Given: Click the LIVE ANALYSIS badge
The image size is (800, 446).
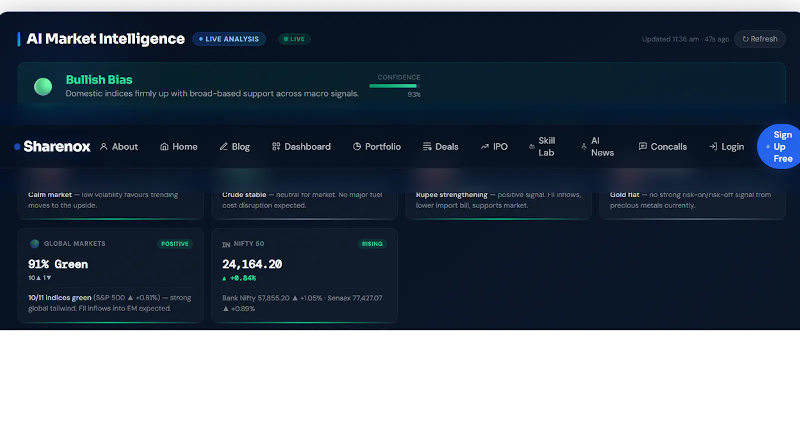Looking at the screenshot, I should pos(229,39).
